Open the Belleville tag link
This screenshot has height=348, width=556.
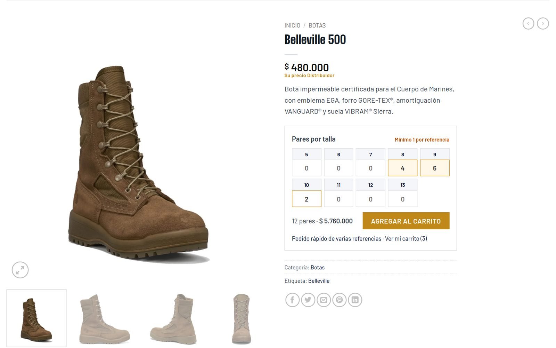click(x=319, y=281)
